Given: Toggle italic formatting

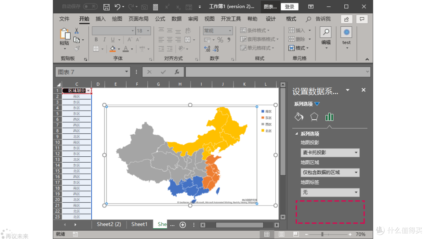Looking at the screenshot, I should (104, 40).
